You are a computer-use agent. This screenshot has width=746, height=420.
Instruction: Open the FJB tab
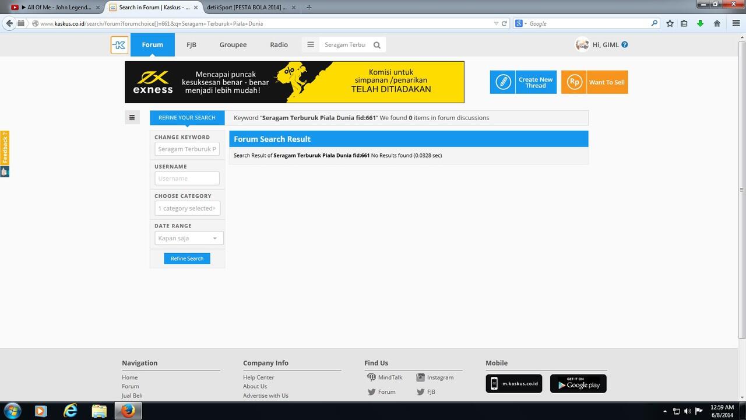tap(191, 45)
